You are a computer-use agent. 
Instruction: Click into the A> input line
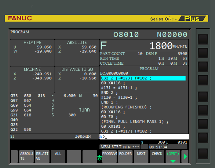144,137
